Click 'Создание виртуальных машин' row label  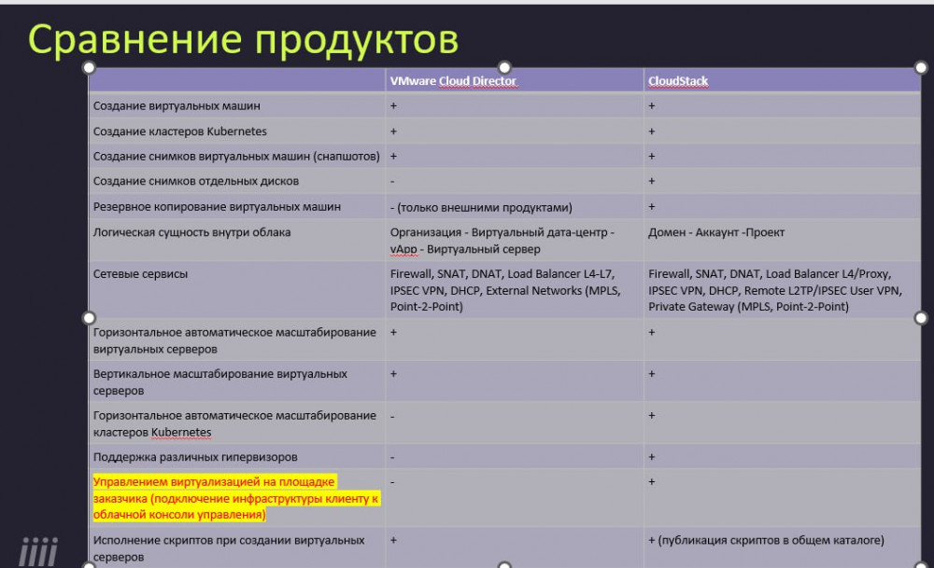(177, 106)
